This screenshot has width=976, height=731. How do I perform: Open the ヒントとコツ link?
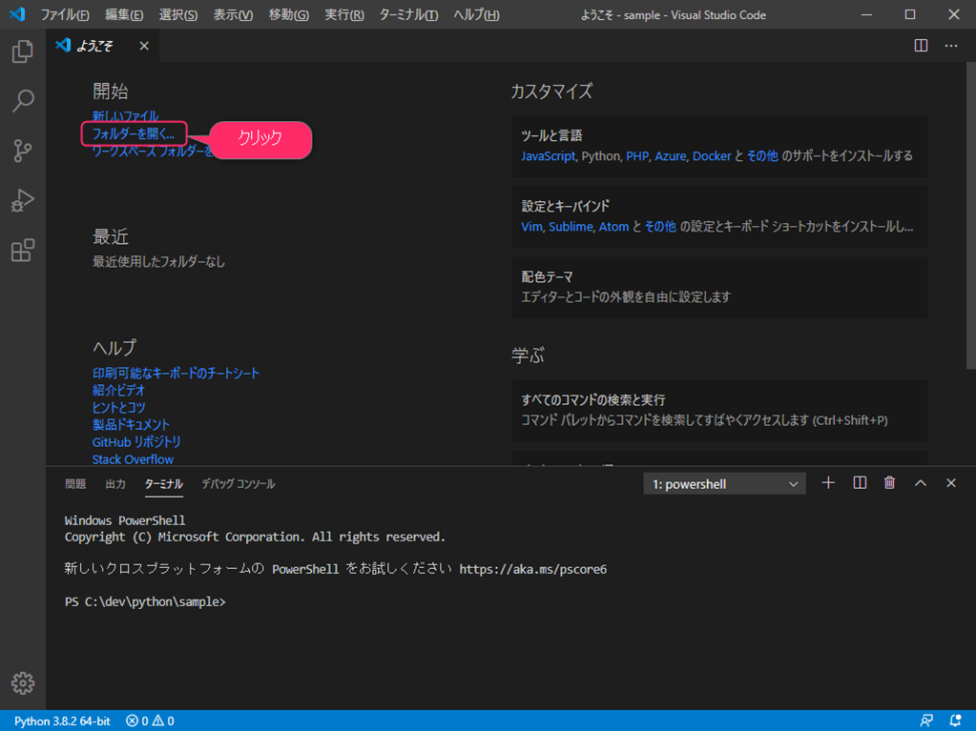(118, 407)
